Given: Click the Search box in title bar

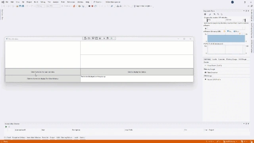Looking at the screenshot, I should [x=98, y=2].
